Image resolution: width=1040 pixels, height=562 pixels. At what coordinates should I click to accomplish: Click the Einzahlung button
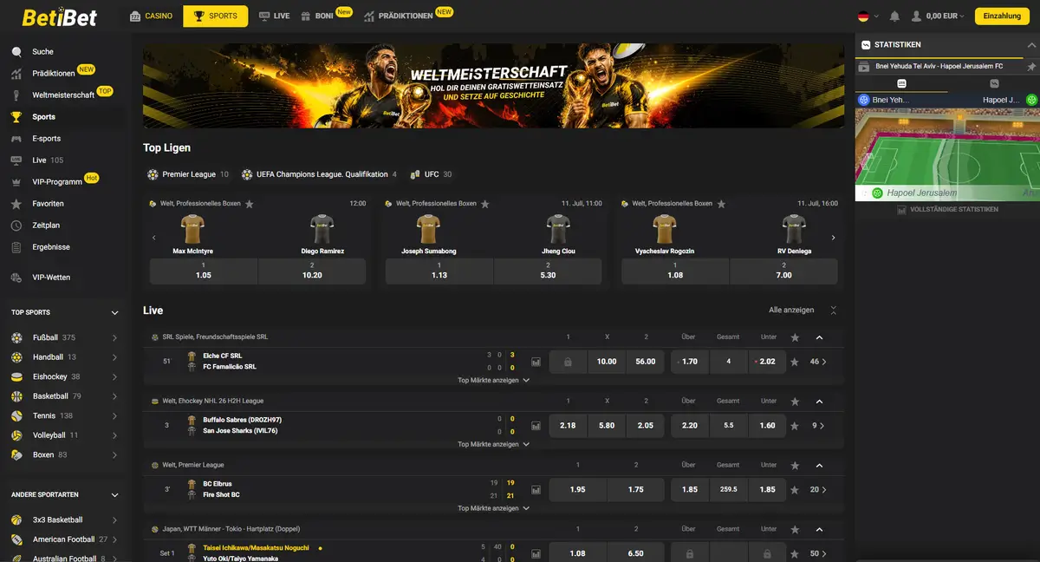pyautogui.click(x=1002, y=16)
